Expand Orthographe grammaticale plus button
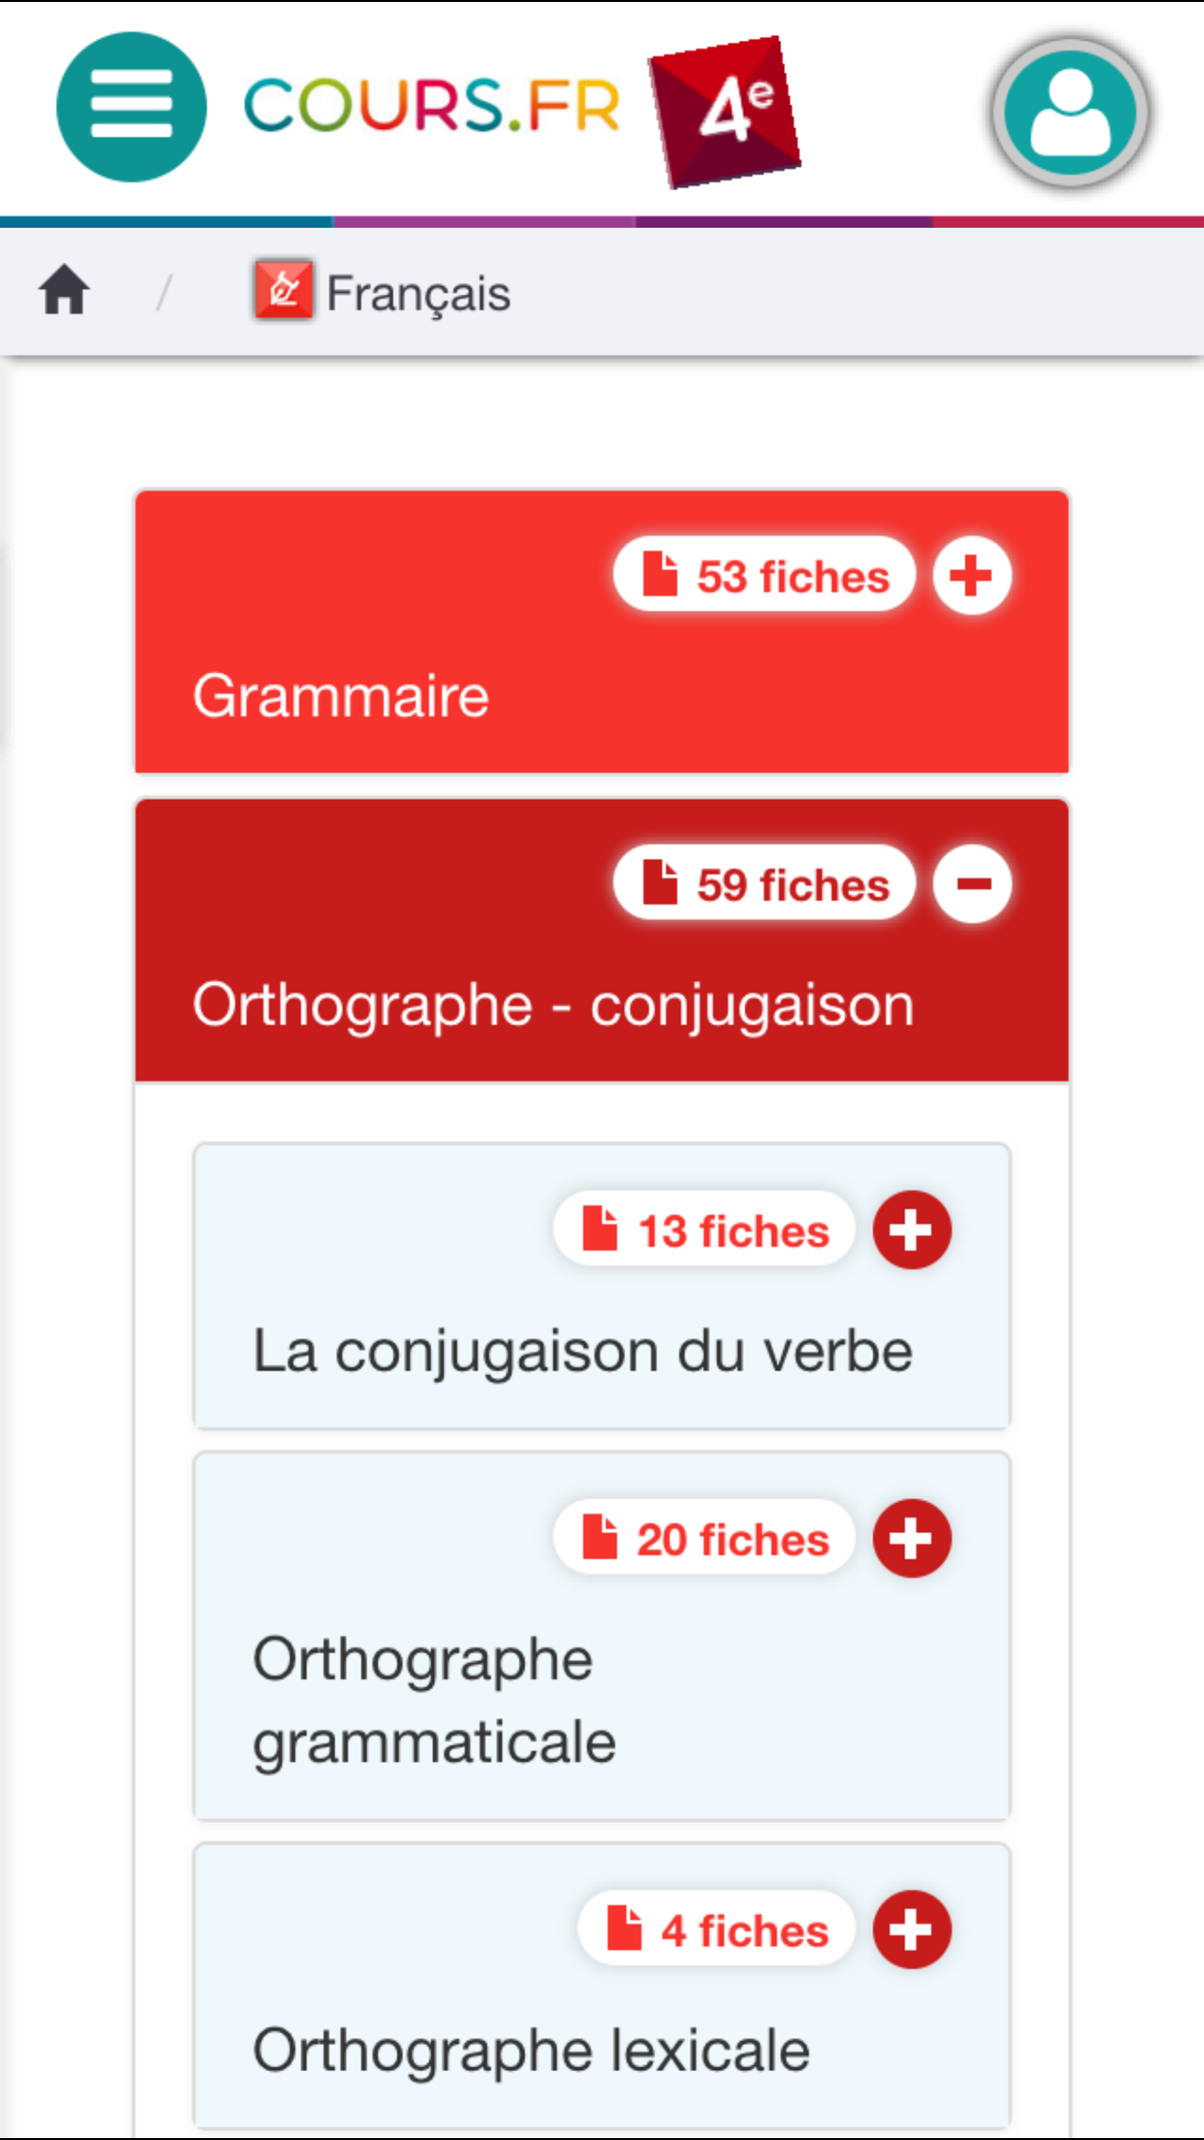Image resolution: width=1204 pixels, height=2140 pixels. click(911, 1538)
